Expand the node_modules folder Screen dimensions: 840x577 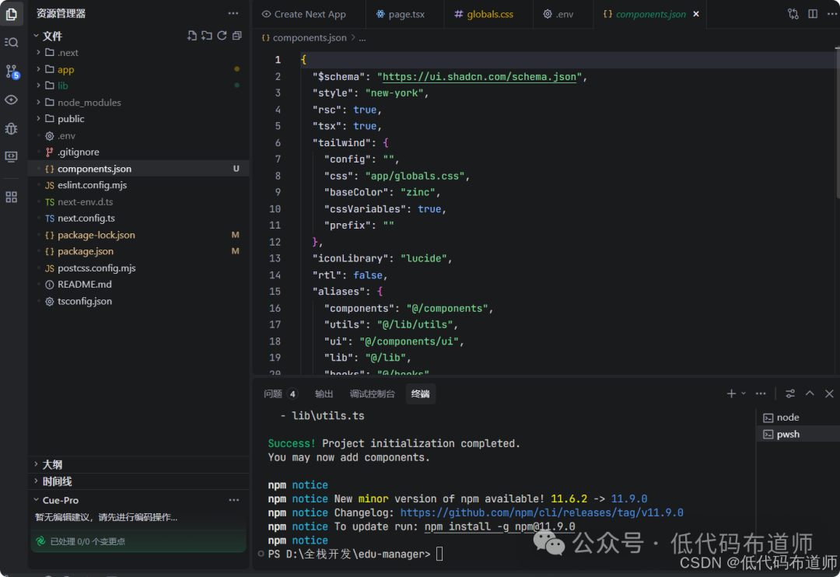[x=89, y=103]
